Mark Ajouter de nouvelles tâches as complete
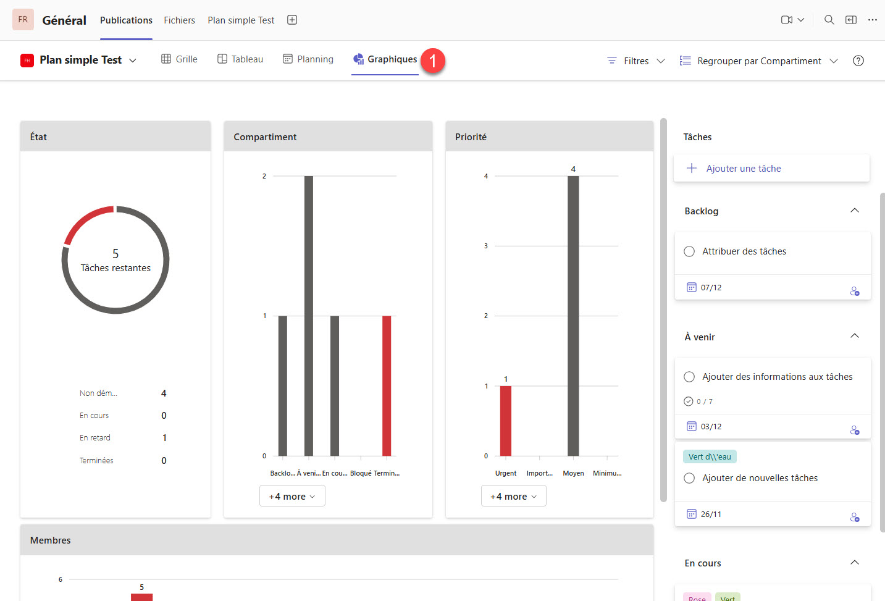Image resolution: width=885 pixels, height=601 pixels. point(689,478)
